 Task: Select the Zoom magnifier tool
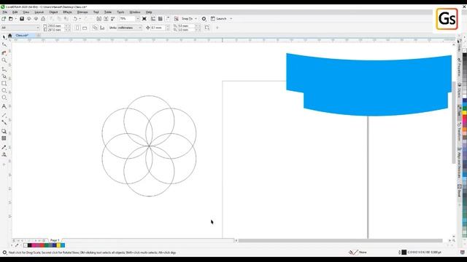click(4, 60)
